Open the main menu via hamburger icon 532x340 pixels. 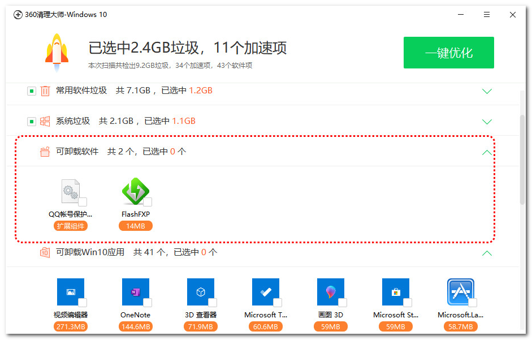486,15
